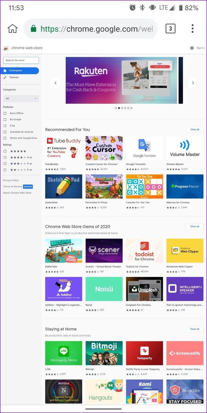The height and width of the screenshot is (413, 207).
Task: Open the Chrome three-dot overflow menu
Action: (193, 29)
